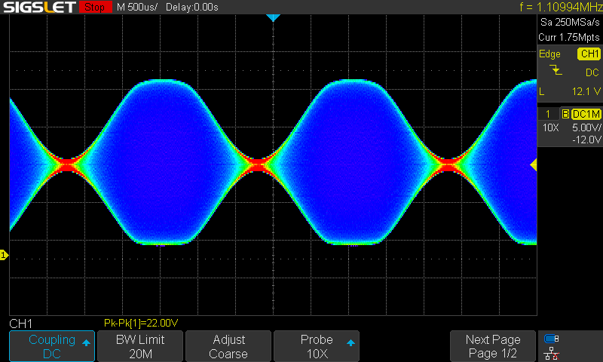Click the LAN network status icon
603x362 pixels.
coord(552,353)
